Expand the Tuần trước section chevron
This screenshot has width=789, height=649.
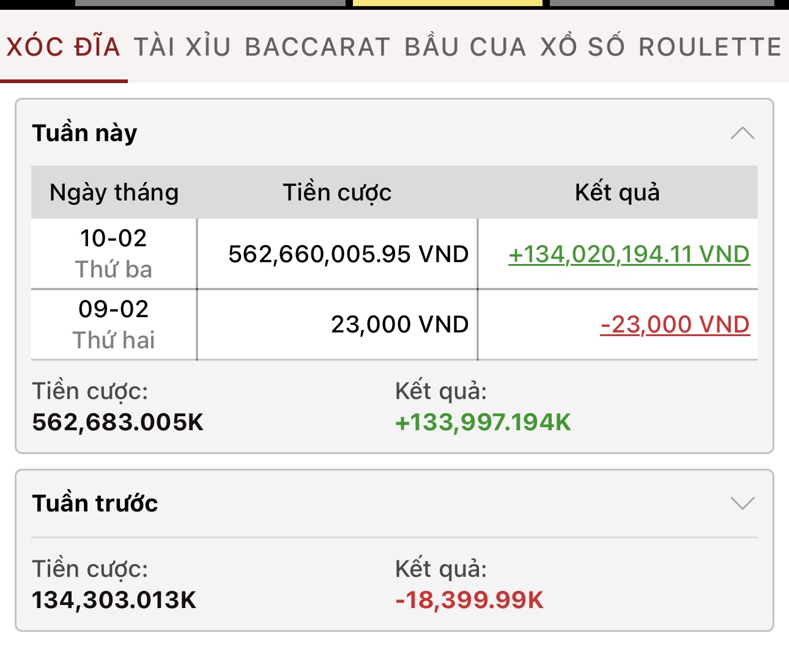(x=743, y=503)
